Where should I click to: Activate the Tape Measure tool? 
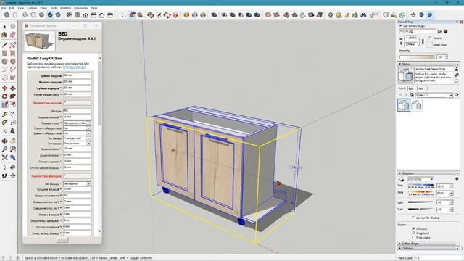tap(4, 115)
